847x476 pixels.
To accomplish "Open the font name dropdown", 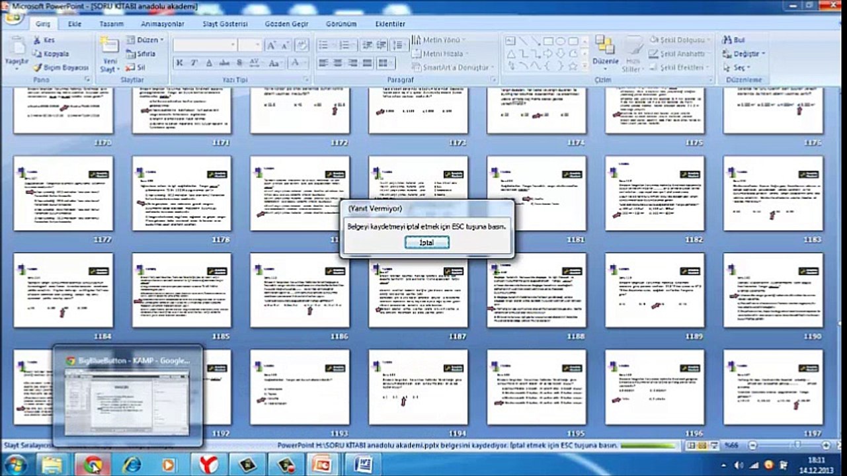I will pyautogui.click(x=233, y=45).
